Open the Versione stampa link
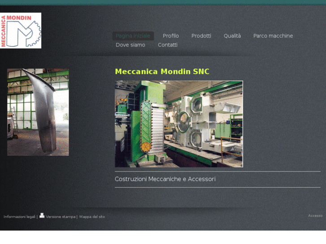 click(x=61, y=217)
